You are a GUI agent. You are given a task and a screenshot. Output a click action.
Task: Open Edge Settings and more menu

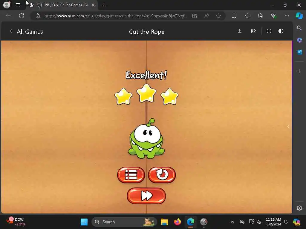[287, 16]
